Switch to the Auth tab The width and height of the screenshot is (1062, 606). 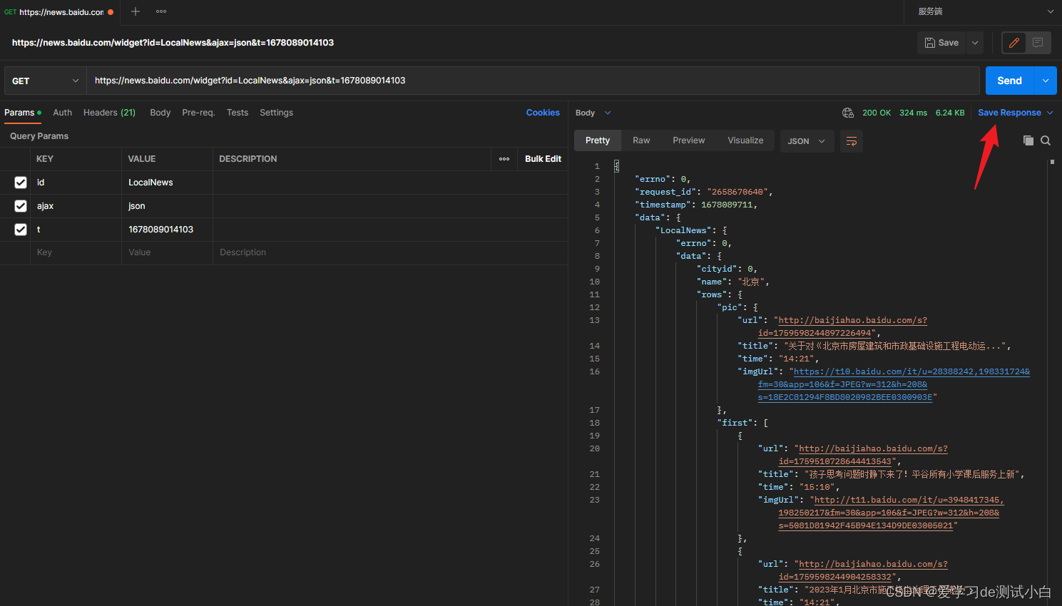point(62,113)
